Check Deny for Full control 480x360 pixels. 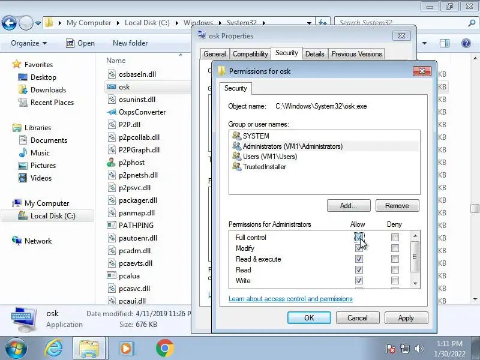395,237
